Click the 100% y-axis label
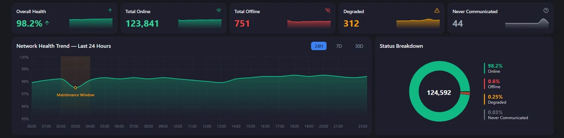 (x=24, y=57)
